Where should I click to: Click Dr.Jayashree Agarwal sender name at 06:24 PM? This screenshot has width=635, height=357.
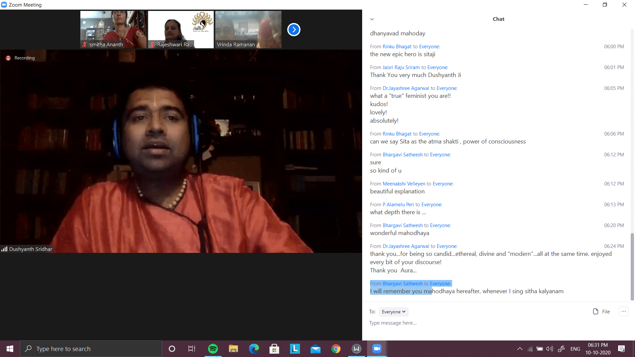(x=405, y=246)
